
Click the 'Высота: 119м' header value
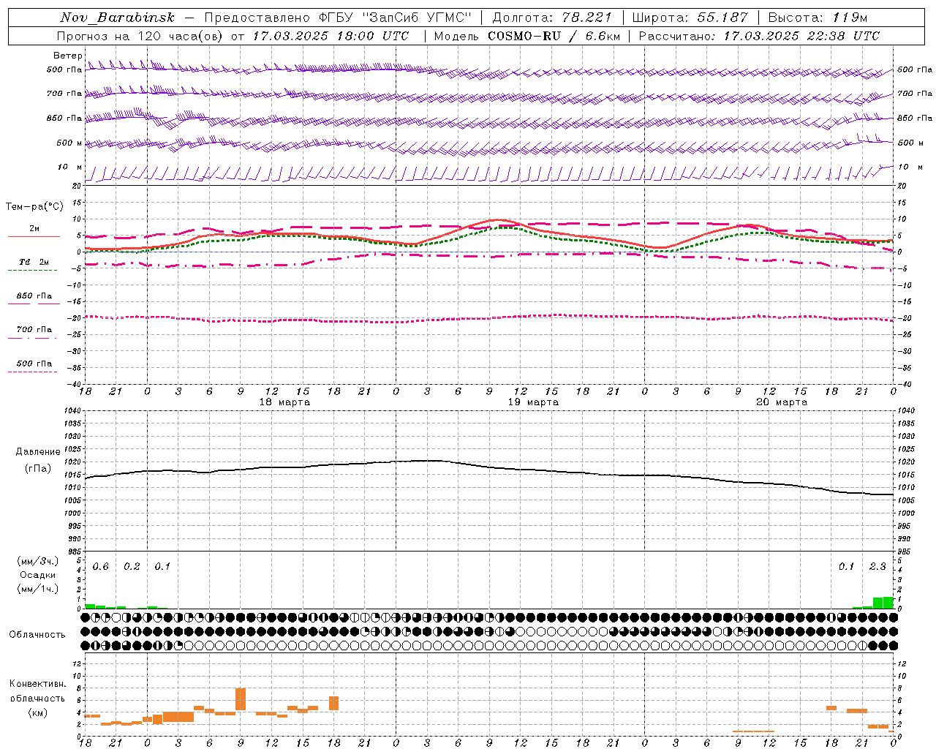[x=818, y=18]
